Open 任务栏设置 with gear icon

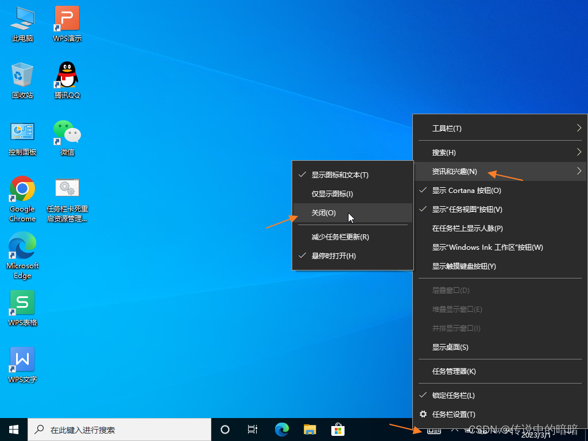tap(453, 415)
